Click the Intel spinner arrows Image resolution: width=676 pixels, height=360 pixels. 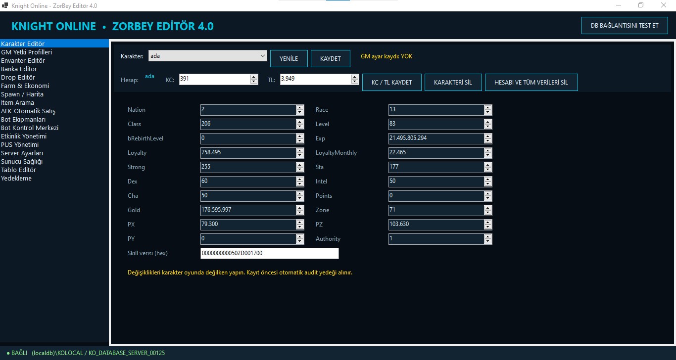488,181
